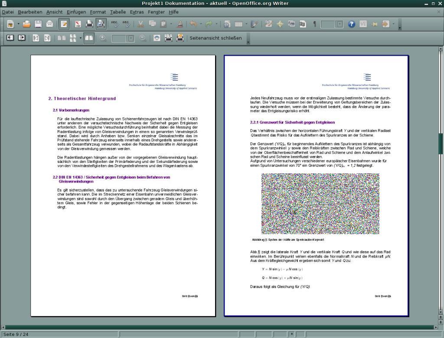Screen dimensions: 444x338
Task: Open the preview zoom percentage dropdown
Action: 131,38
